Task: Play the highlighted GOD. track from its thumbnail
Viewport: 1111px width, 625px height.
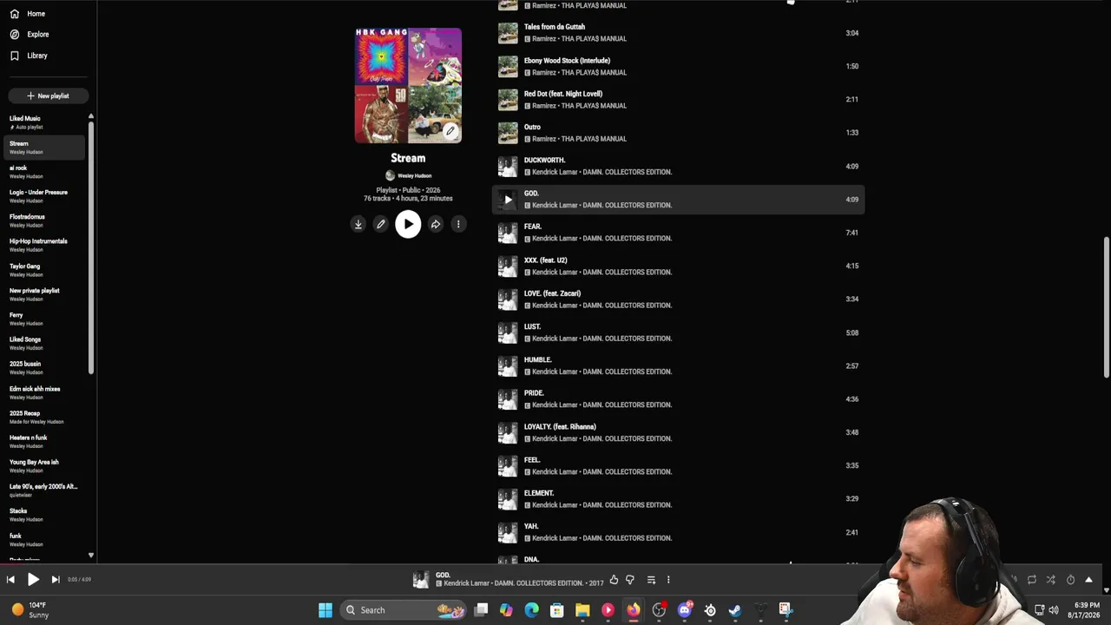Action: coord(508,200)
